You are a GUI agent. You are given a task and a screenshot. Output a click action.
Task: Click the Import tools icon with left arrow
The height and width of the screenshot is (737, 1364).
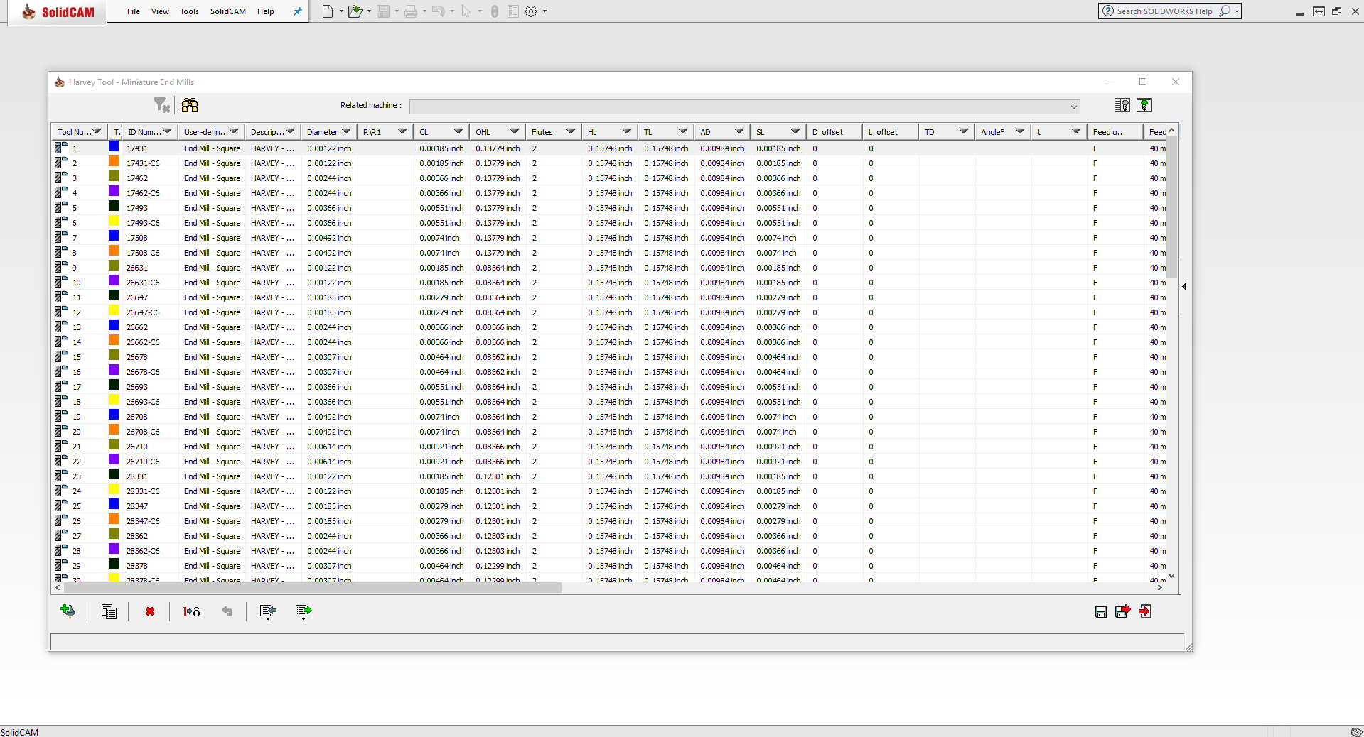(268, 611)
